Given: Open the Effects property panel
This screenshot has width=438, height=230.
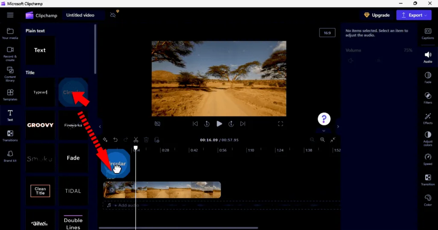Looking at the screenshot, I should [428, 119].
